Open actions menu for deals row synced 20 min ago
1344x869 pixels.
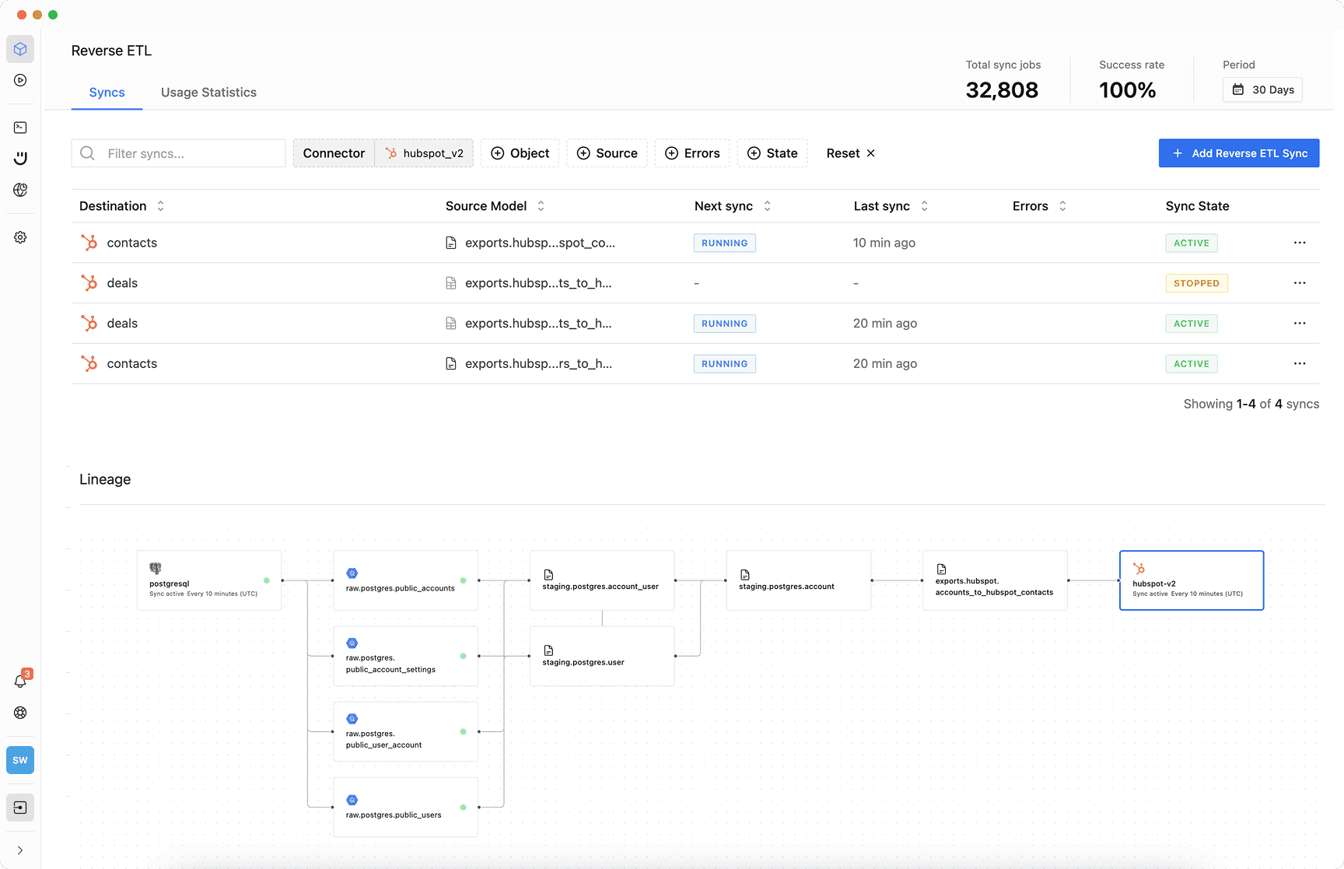click(x=1300, y=324)
